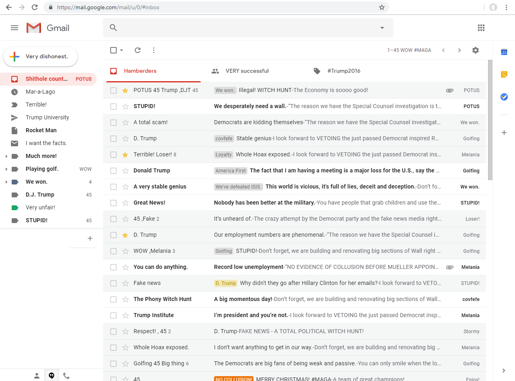Open search options dropdown arrow
The height and width of the screenshot is (381, 515).
click(x=382, y=28)
